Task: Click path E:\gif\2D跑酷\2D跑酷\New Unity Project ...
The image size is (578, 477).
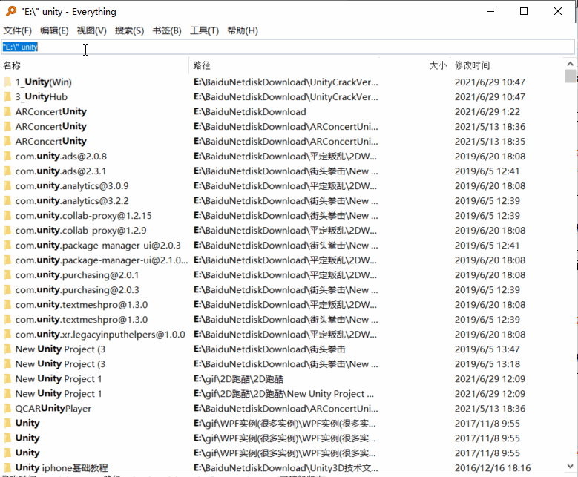Action: 284,394
